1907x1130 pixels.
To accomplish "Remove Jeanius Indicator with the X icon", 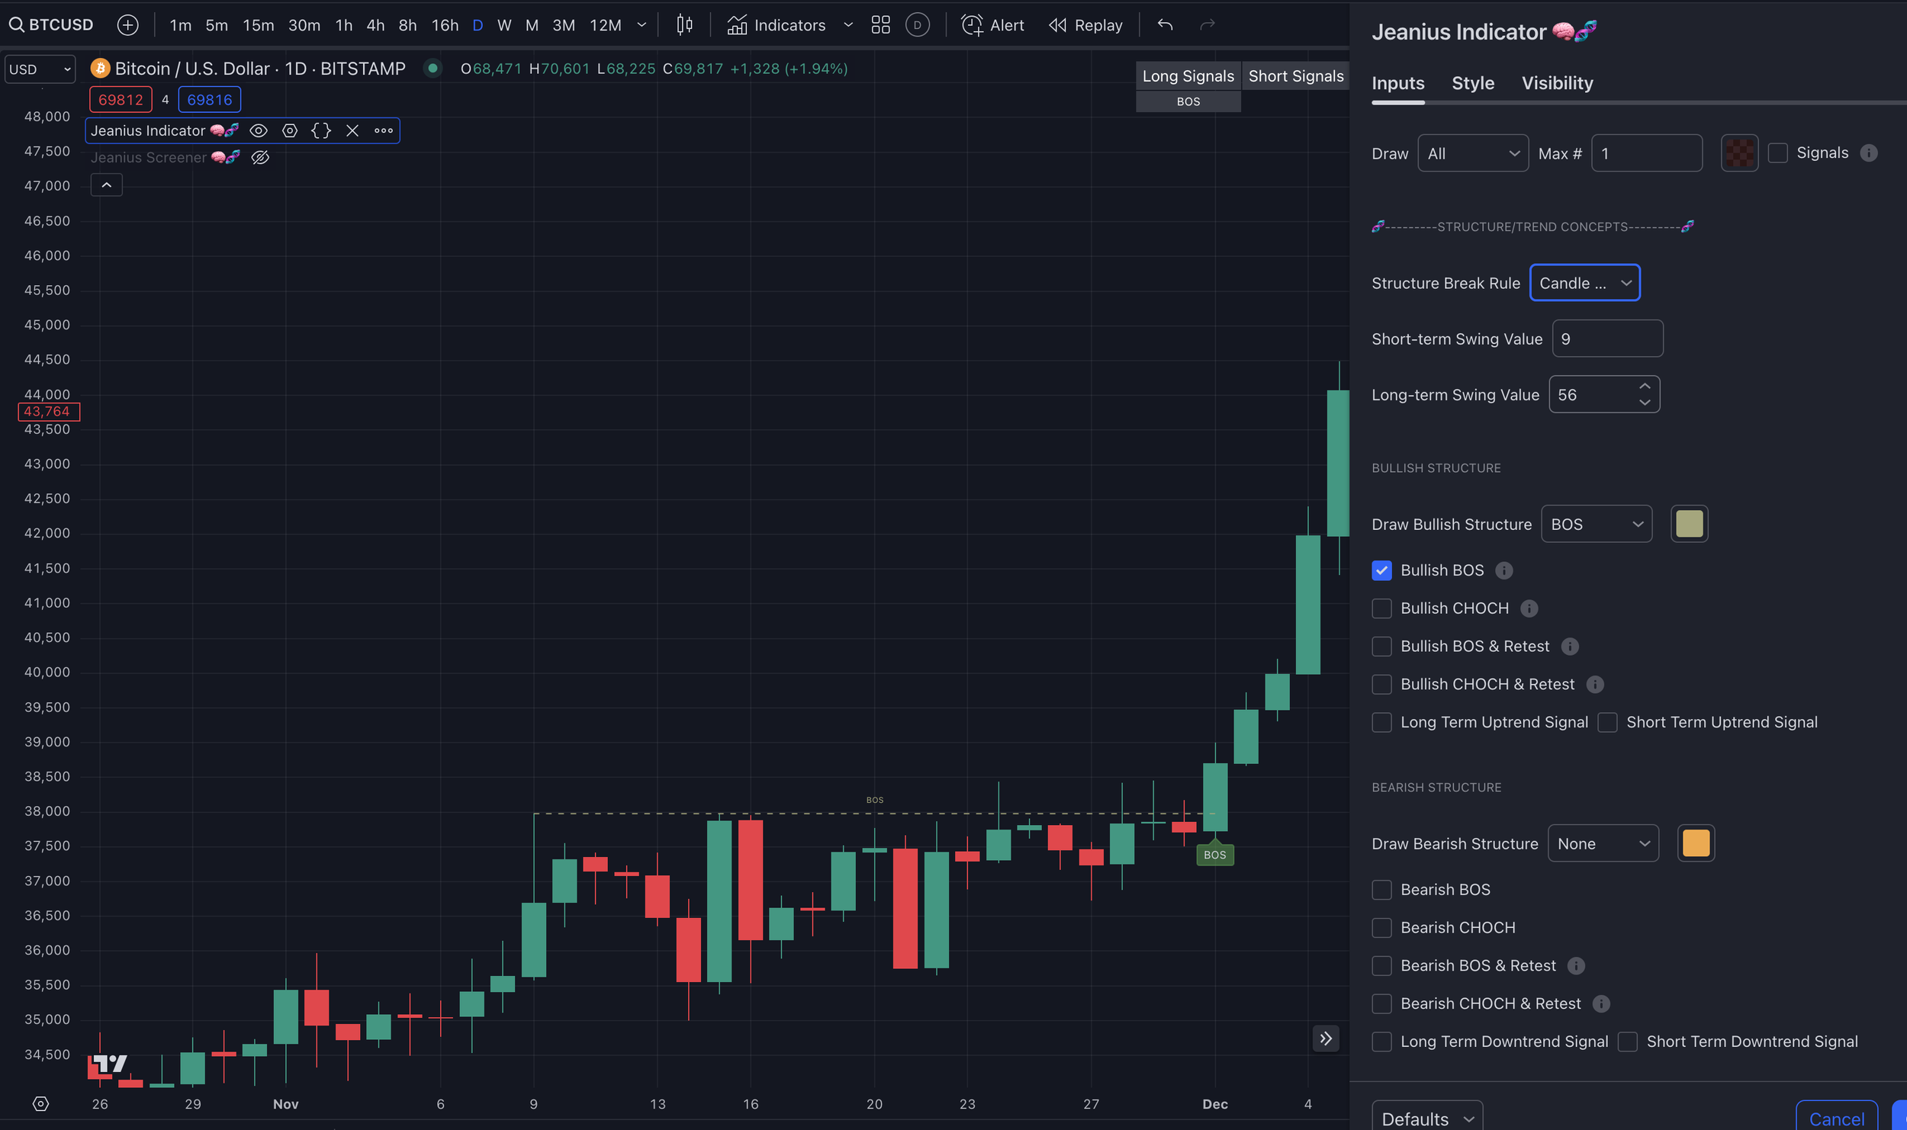I will tap(352, 130).
